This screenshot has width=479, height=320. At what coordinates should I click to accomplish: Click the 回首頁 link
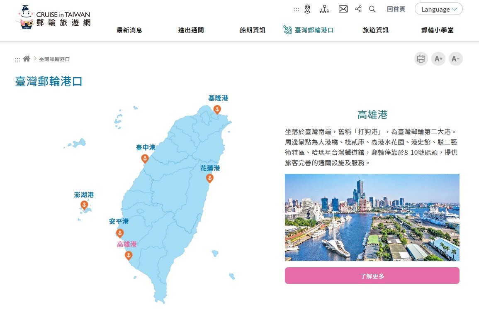click(x=396, y=8)
